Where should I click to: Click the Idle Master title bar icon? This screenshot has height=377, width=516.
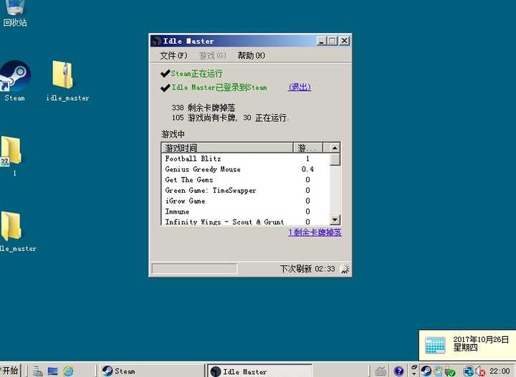pyautogui.click(x=156, y=41)
